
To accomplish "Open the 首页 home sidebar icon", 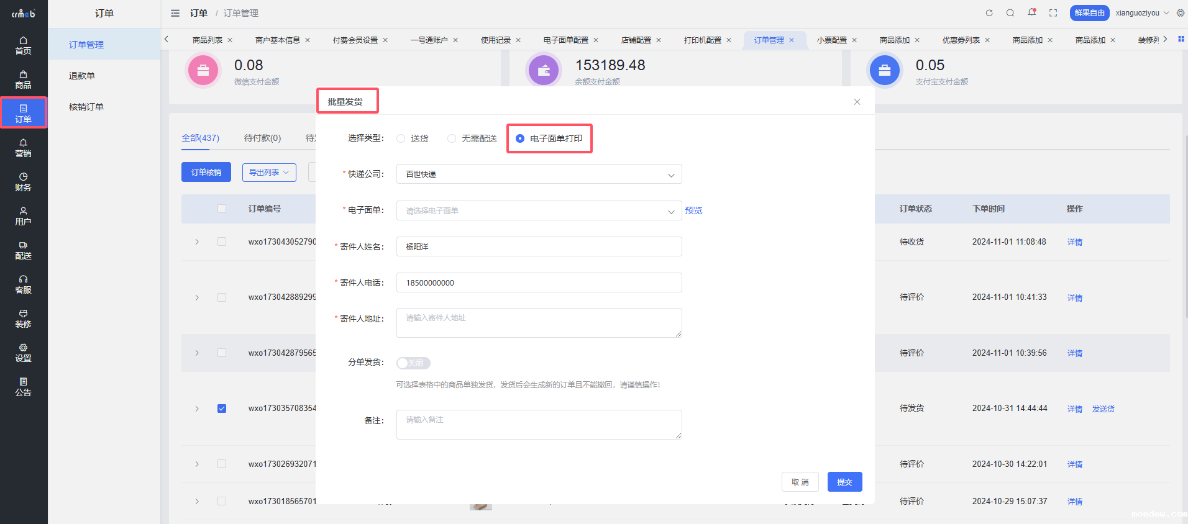I will [23, 45].
